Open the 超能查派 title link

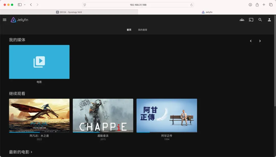103,136
